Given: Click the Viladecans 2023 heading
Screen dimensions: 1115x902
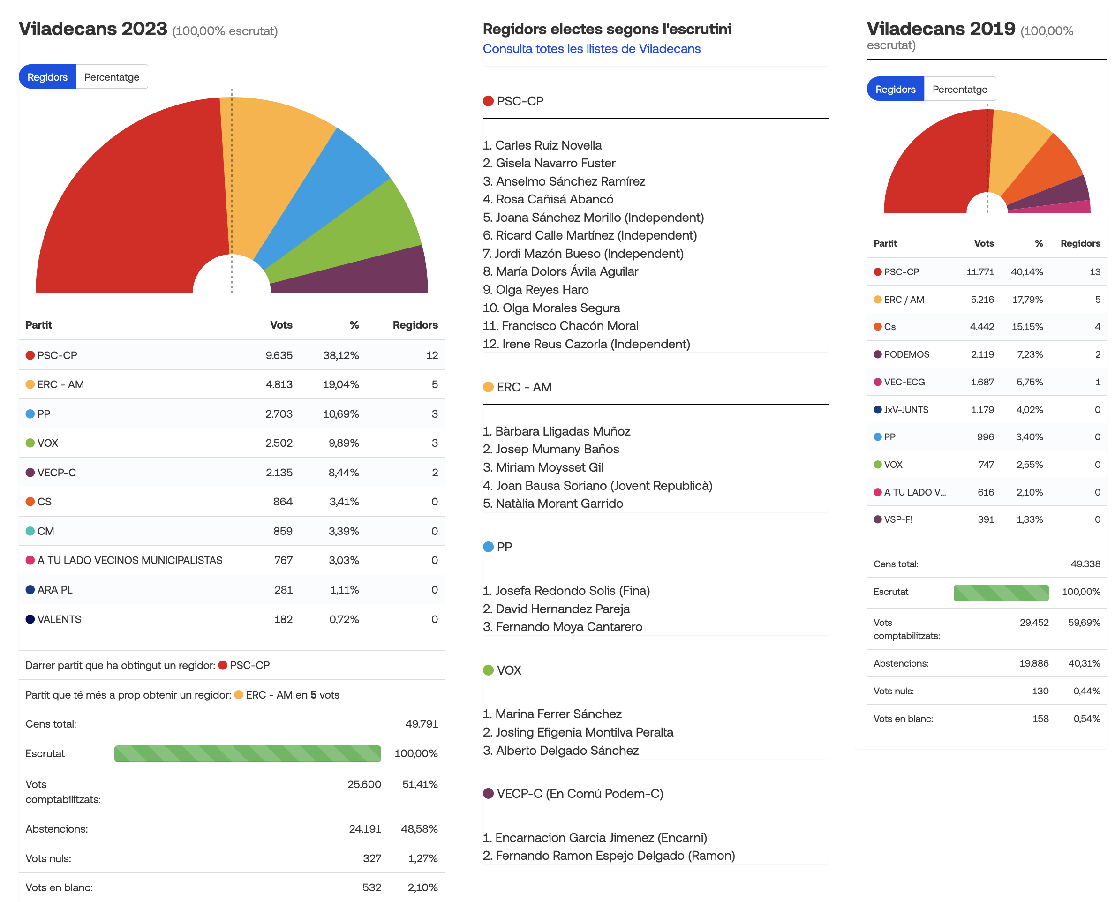Looking at the screenshot, I should [93, 29].
